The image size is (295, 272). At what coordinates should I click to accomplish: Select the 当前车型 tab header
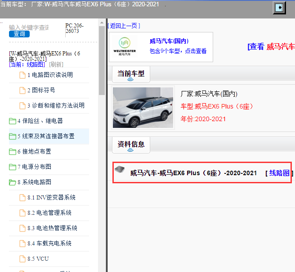(131, 74)
